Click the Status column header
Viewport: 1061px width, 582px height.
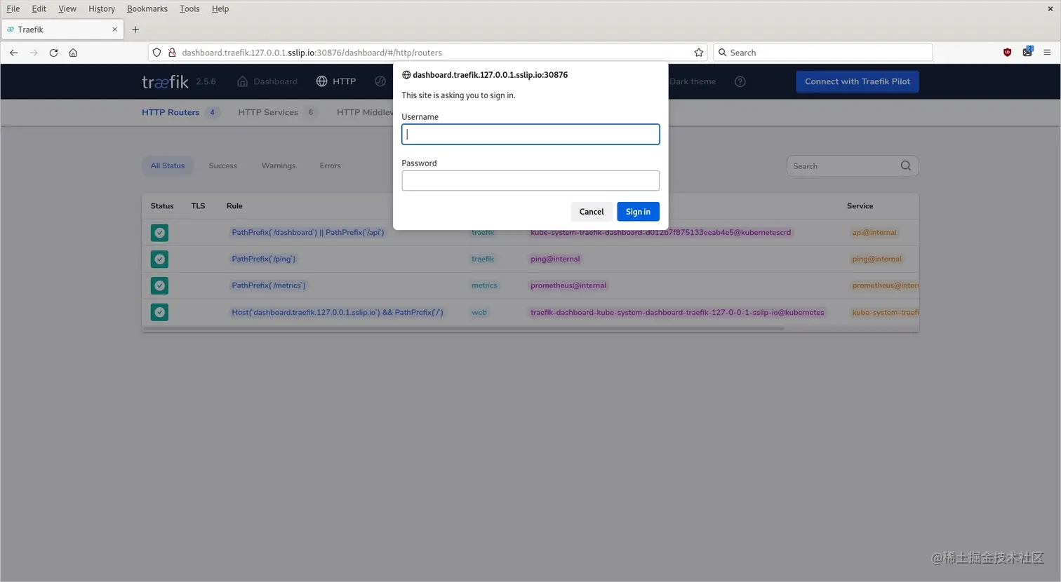[x=162, y=206]
